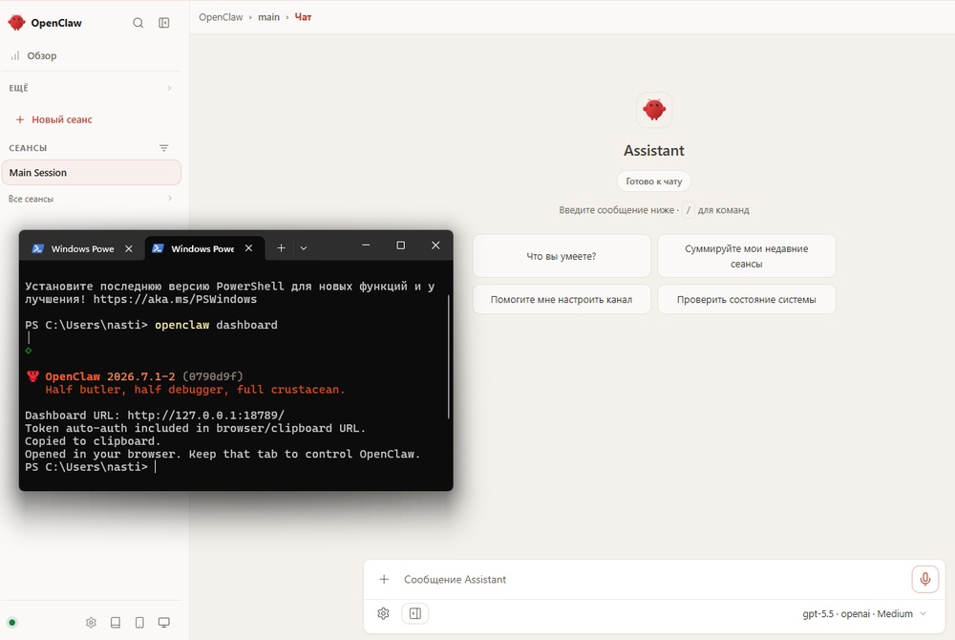This screenshot has height=640, width=955.
Task: Click the terminal scrollbar
Action: coord(449,356)
